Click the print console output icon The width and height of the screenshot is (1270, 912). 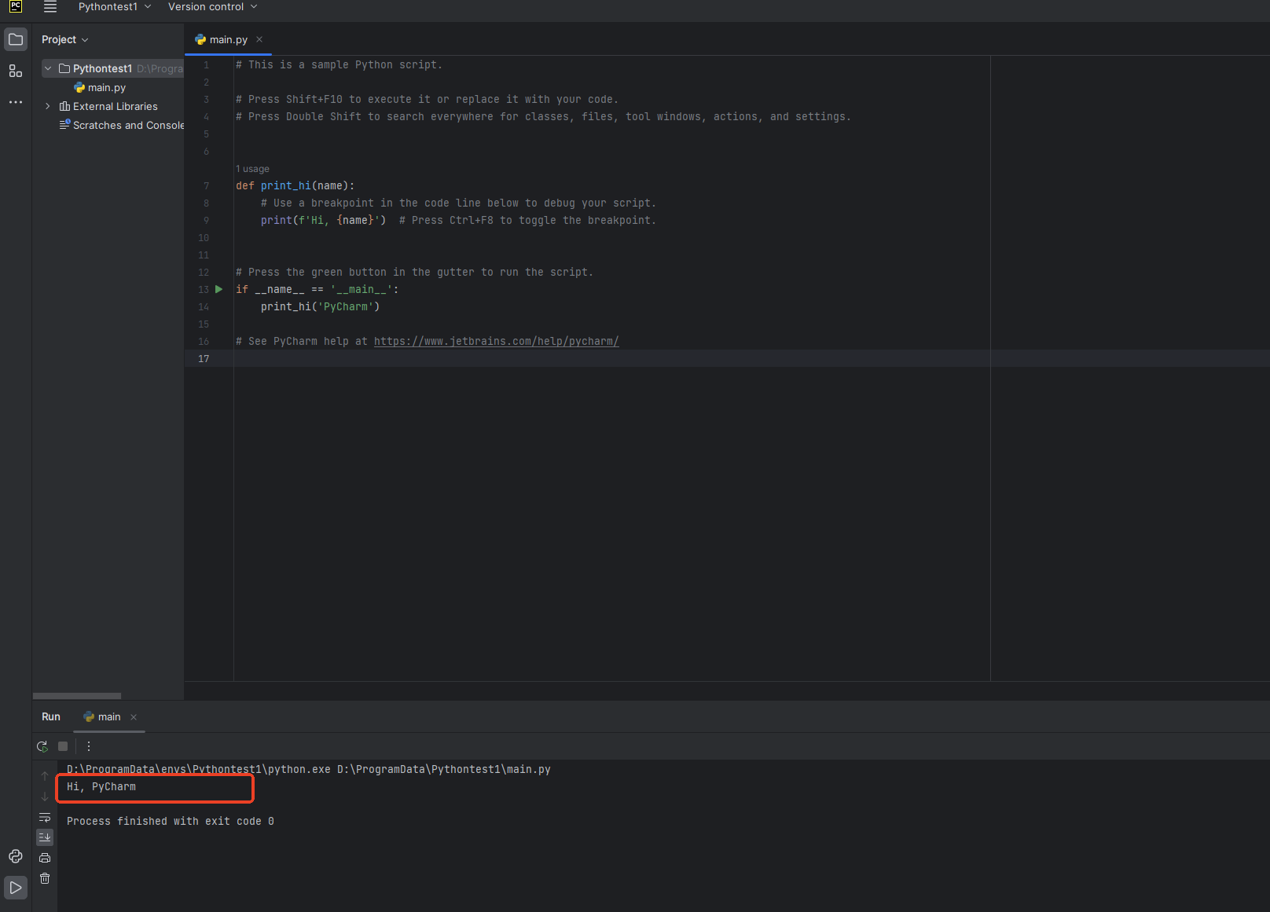pyautogui.click(x=44, y=857)
